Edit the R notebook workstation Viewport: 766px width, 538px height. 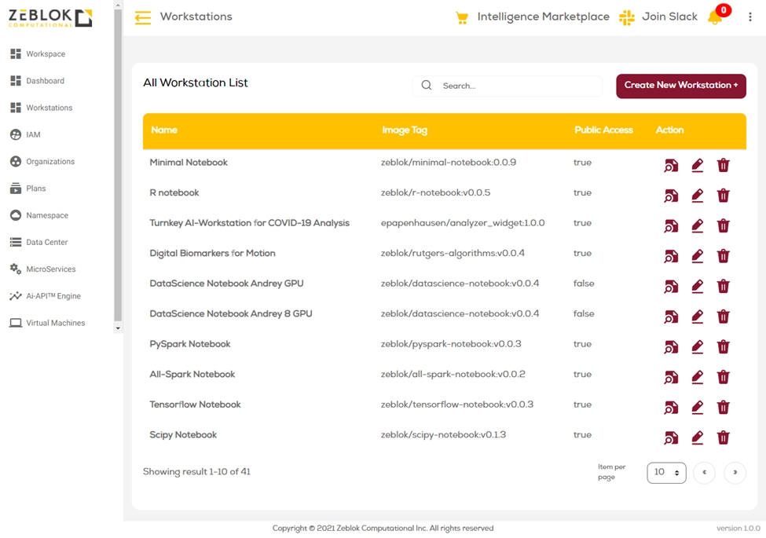point(697,195)
